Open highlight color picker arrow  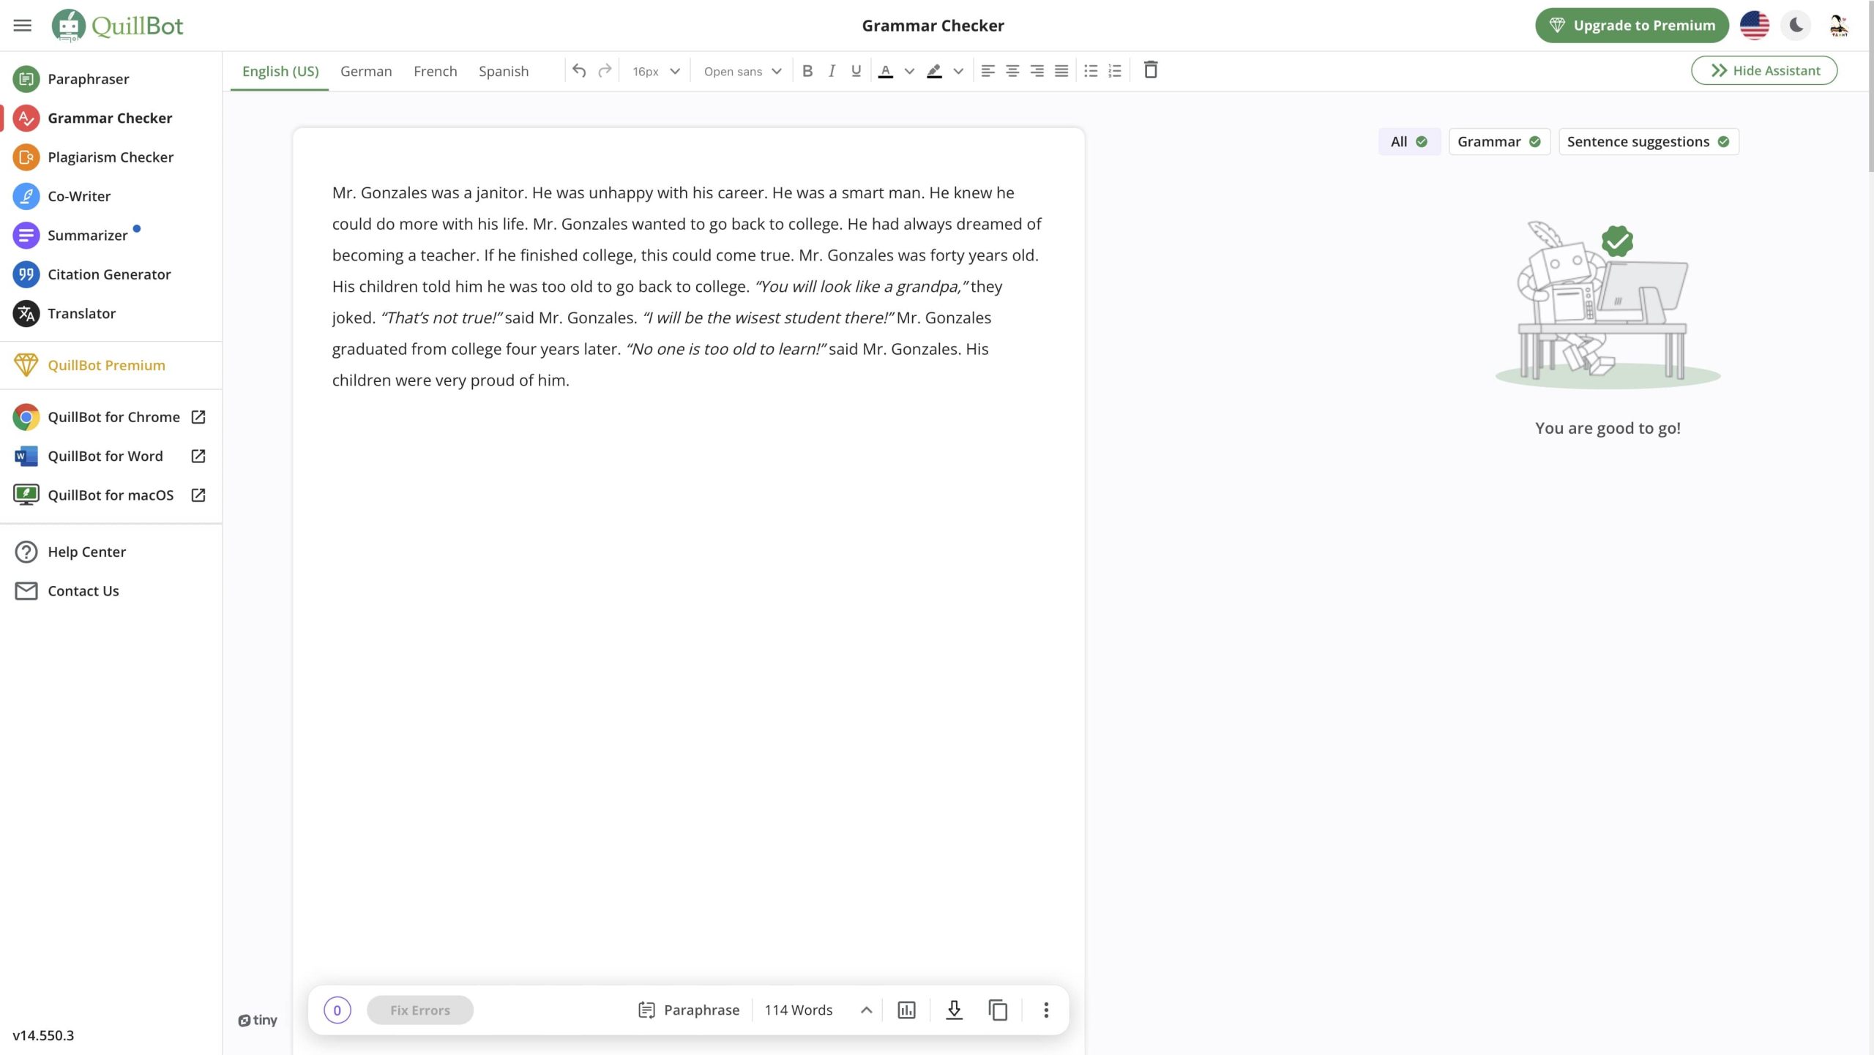958,71
